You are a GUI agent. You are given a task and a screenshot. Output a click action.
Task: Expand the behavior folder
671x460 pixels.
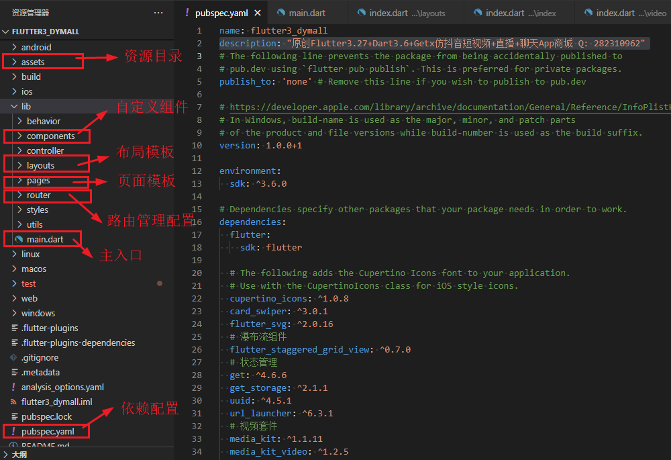coord(19,121)
